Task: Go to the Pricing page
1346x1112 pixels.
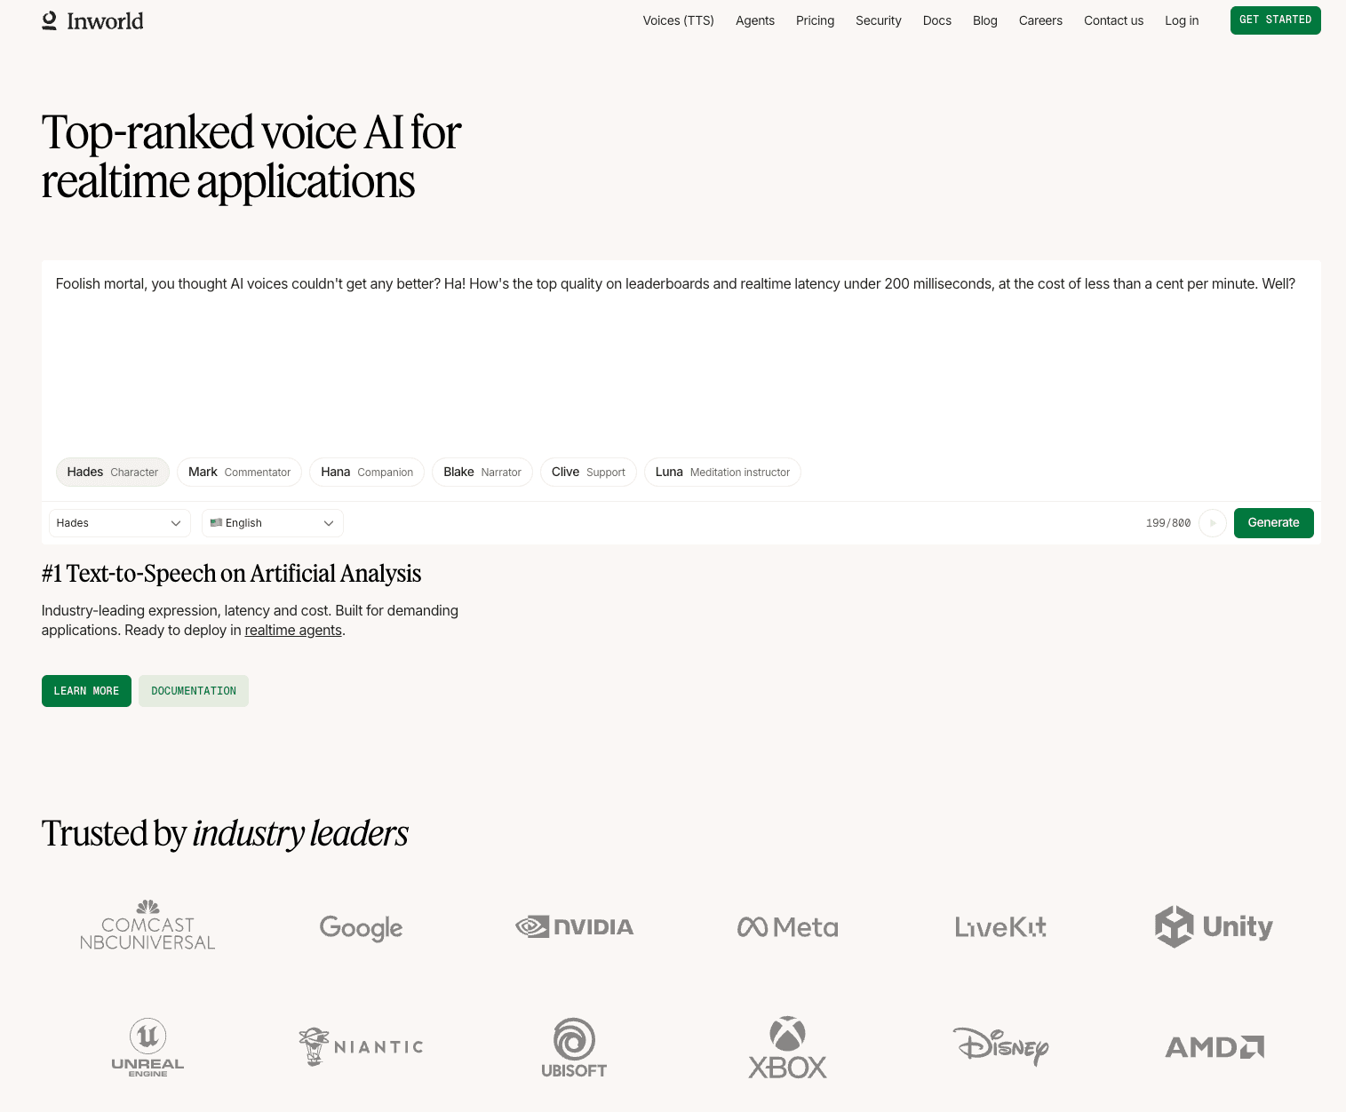Action: [815, 20]
